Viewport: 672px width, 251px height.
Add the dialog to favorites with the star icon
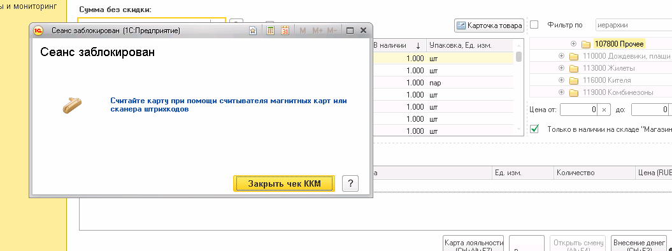pyautogui.click(x=253, y=31)
